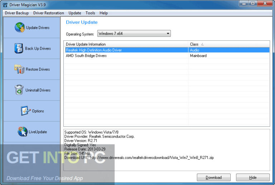Click the Update Drivers globe icon
Image resolution: width=275 pixels, height=185 pixels.
pos(20,27)
